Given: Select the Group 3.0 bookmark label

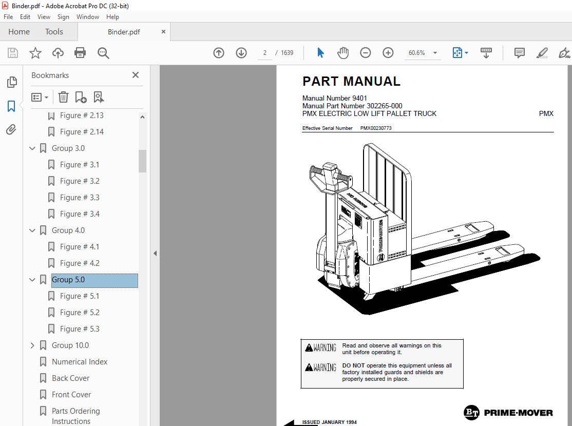Looking at the screenshot, I should [x=68, y=148].
